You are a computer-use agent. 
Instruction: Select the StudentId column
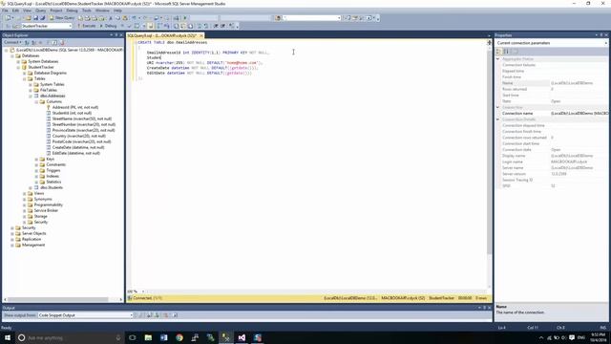click(x=73, y=113)
